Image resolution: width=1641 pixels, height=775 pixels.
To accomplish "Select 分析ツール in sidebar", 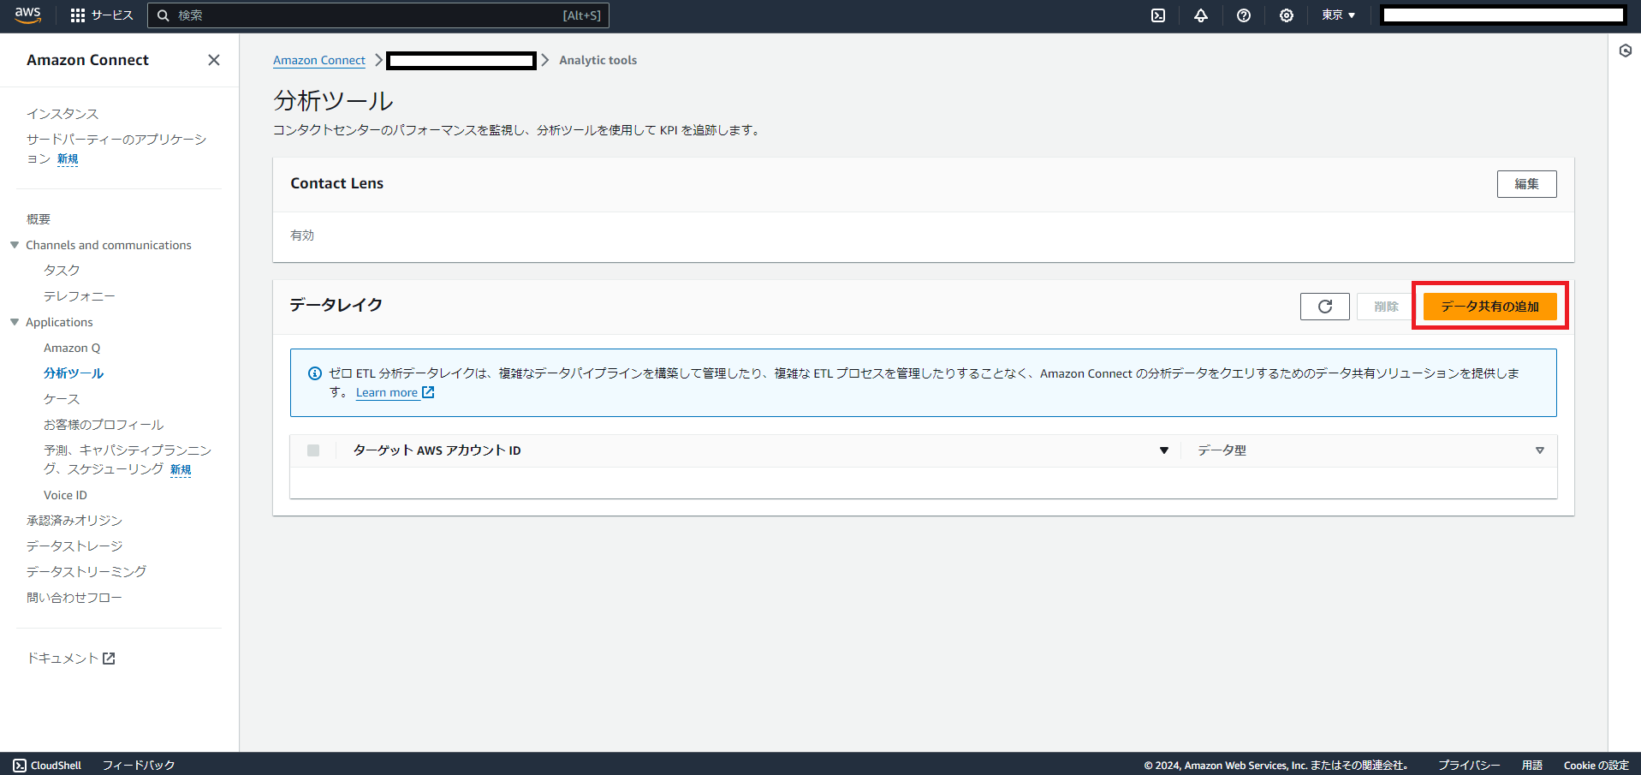I will [74, 373].
